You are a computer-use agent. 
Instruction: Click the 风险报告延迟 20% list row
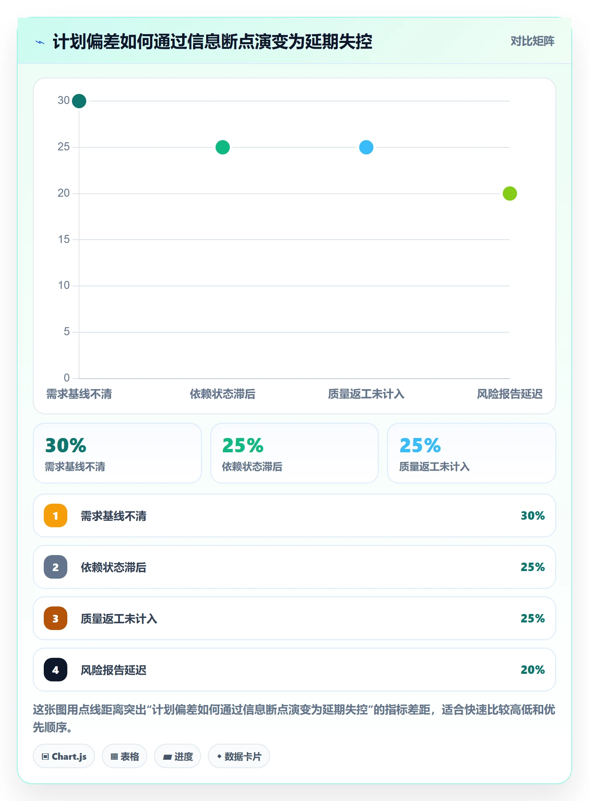tap(294, 670)
